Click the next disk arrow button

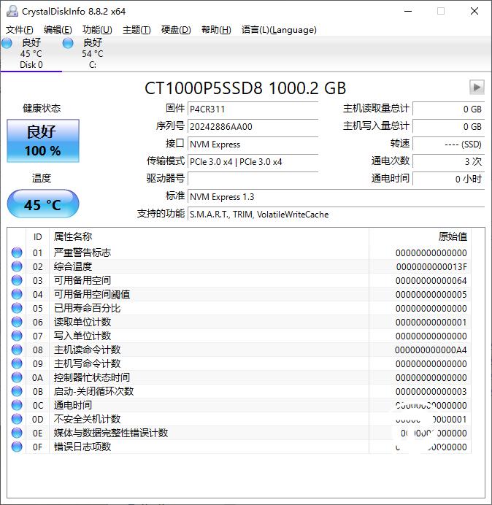477,87
